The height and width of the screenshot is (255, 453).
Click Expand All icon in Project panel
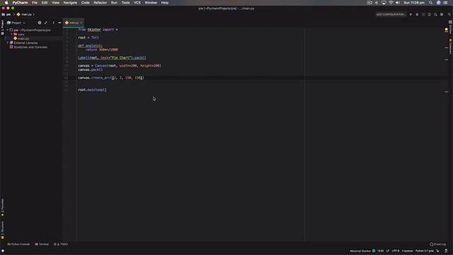pos(45,23)
